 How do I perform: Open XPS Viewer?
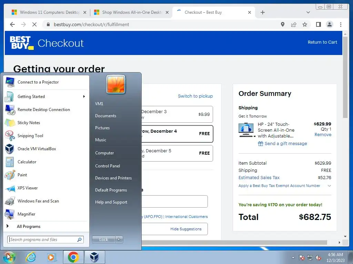click(46, 188)
